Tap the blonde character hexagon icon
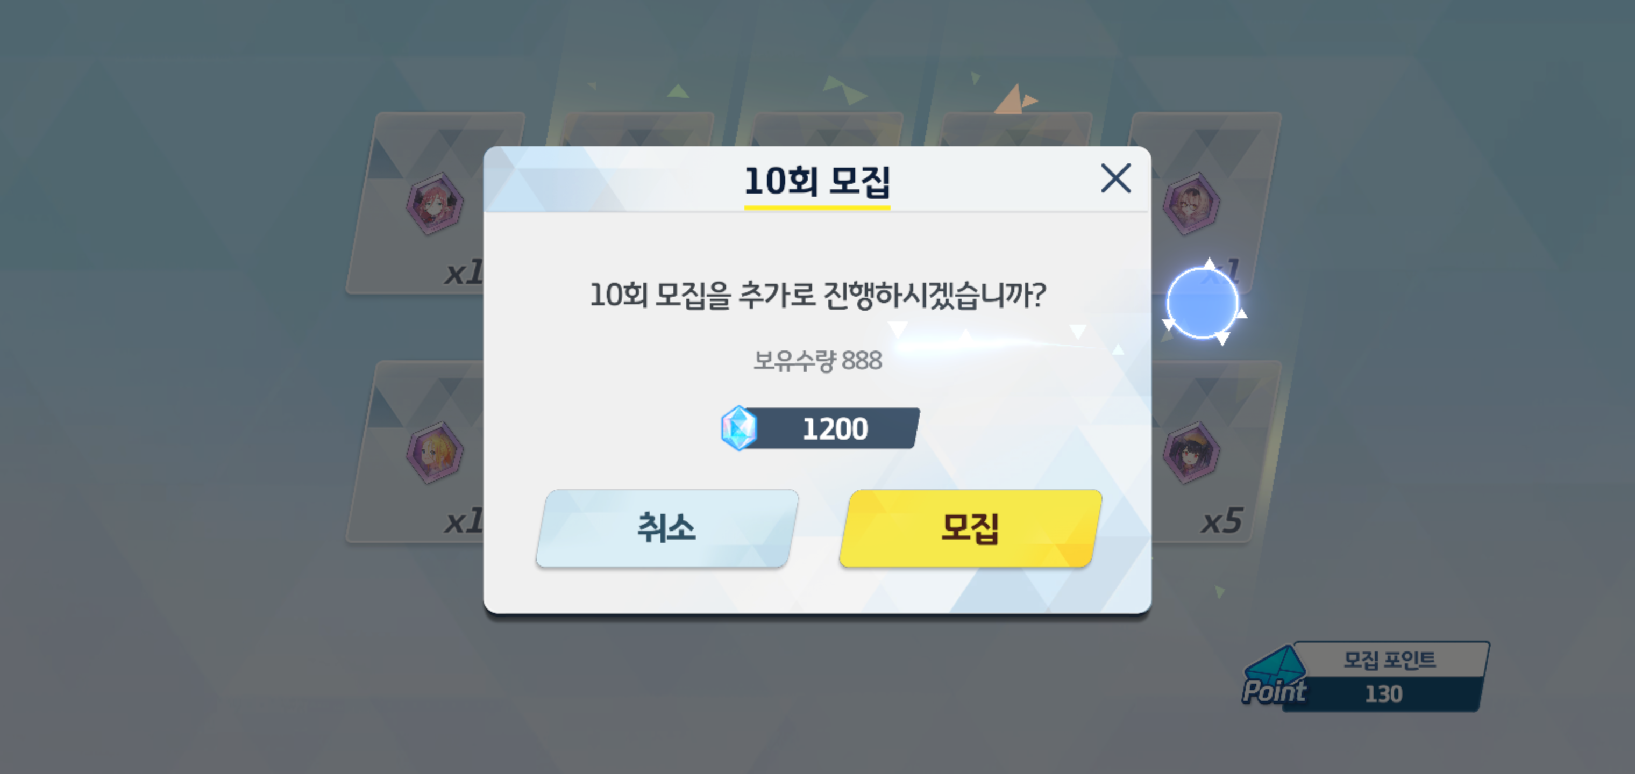1635x774 pixels. click(435, 453)
